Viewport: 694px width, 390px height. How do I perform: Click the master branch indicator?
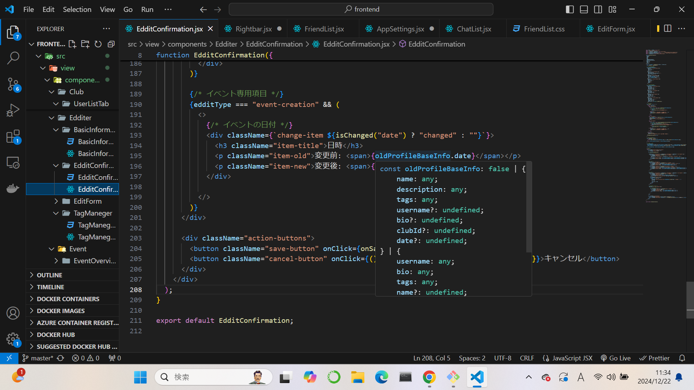tap(38, 358)
